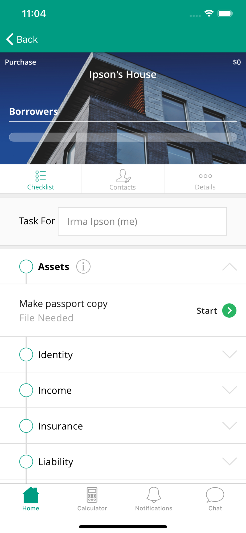Collapse the Assets section chevron
The height and width of the screenshot is (533, 246).
pyautogui.click(x=229, y=266)
